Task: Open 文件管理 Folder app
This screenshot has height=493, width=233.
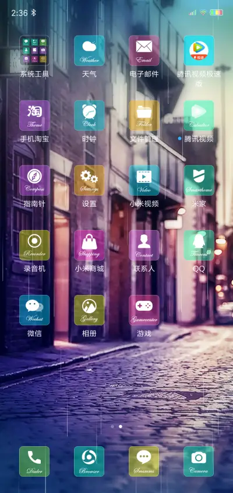Action: 144,116
